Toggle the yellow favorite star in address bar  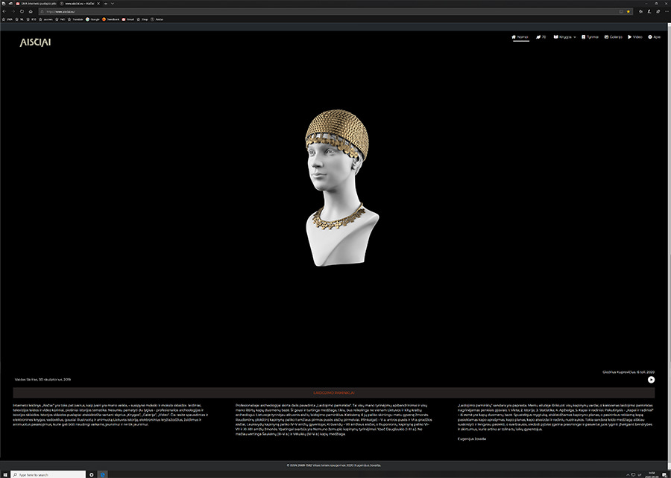[628, 12]
